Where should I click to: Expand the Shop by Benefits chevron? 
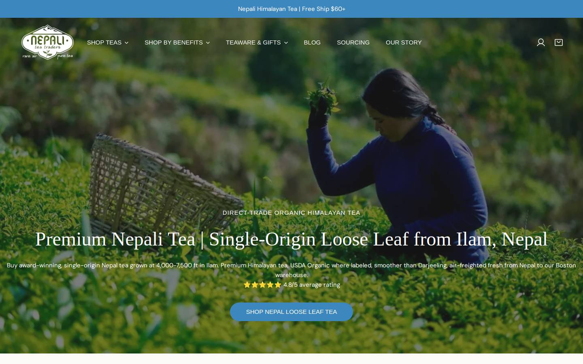point(208,43)
